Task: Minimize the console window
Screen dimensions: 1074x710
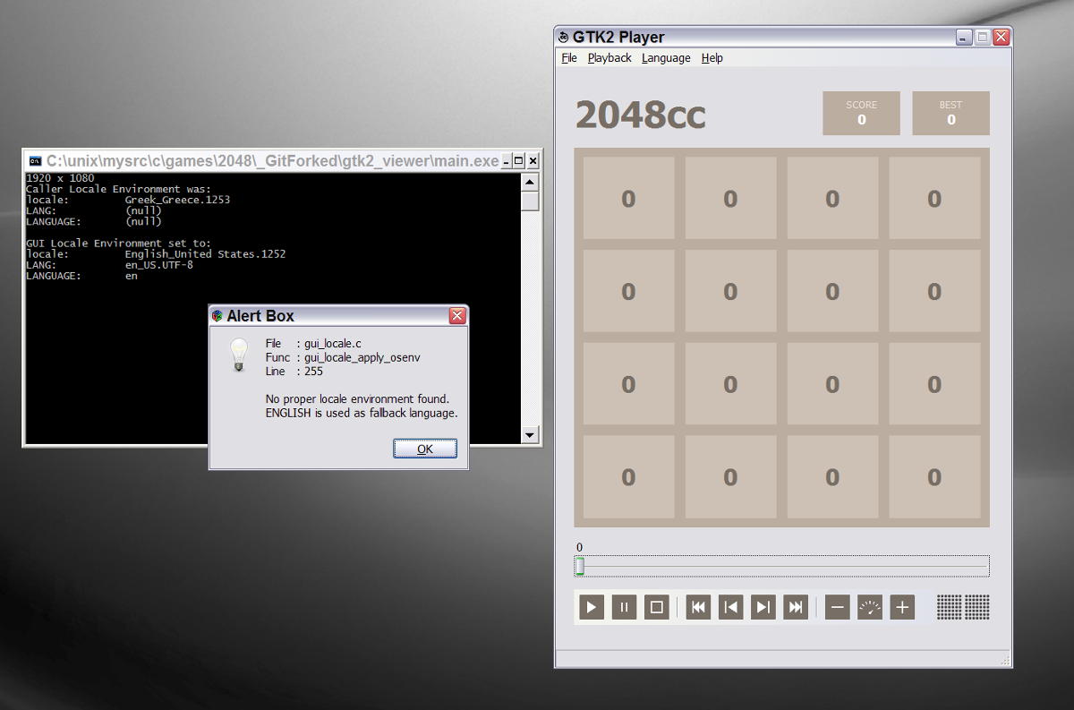Action: (506, 161)
